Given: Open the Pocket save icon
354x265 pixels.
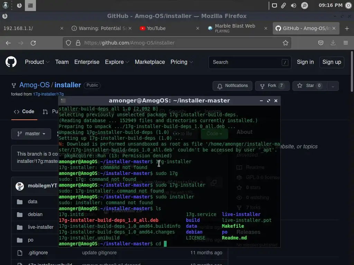Looking at the screenshot, I should (320, 43).
